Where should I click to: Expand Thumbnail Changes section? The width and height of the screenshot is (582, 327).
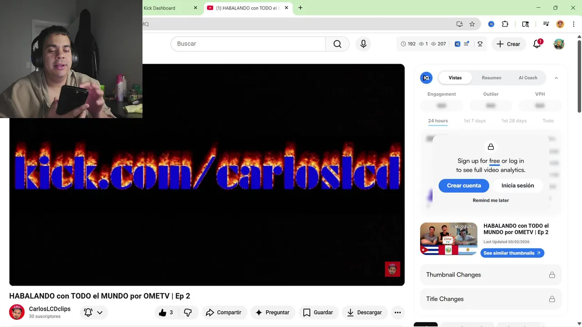pyautogui.click(x=491, y=275)
